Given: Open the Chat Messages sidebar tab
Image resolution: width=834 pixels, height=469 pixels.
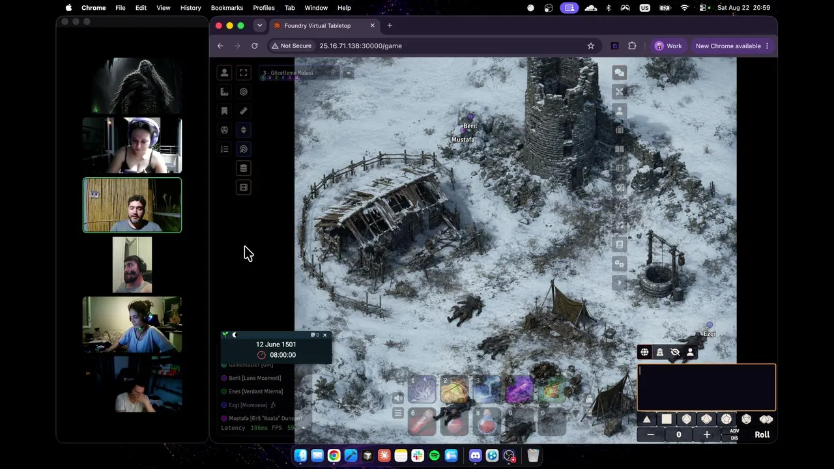Looking at the screenshot, I should pos(619,73).
